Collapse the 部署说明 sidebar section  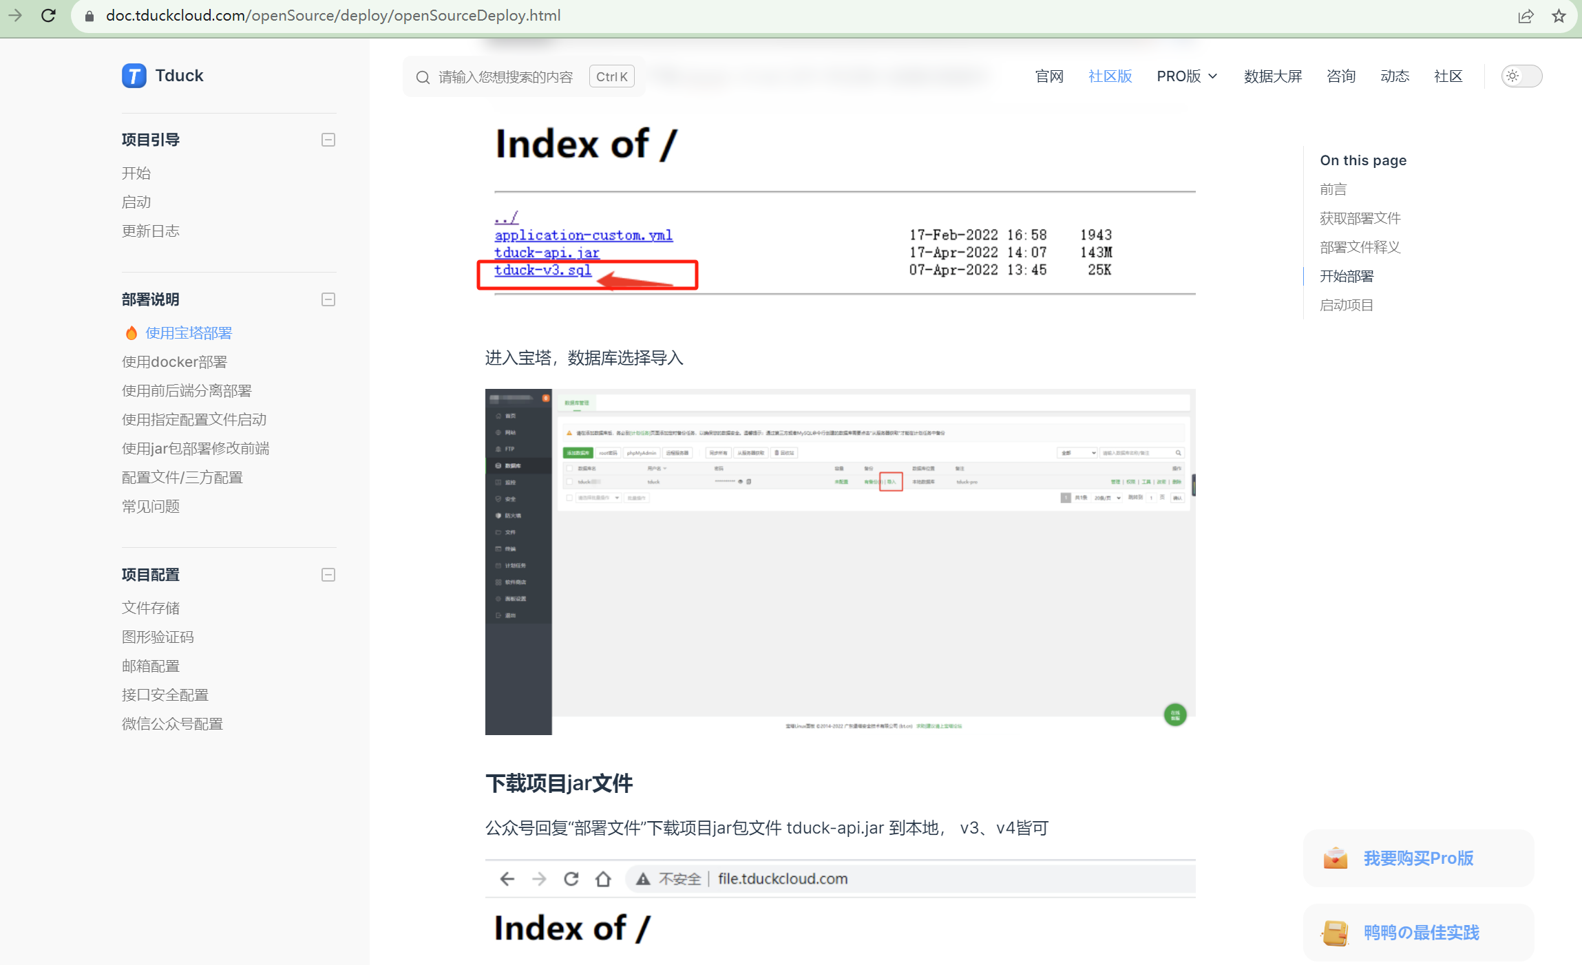pyautogui.click(x=328, y=299)
